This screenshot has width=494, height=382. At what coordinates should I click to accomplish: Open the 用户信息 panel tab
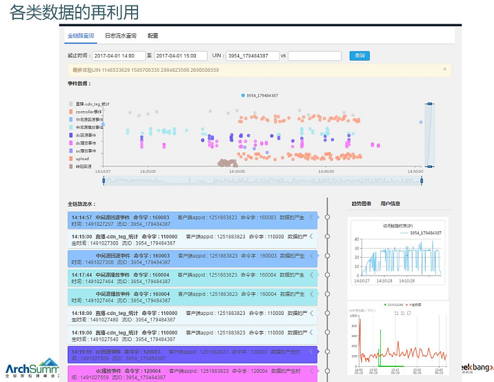pos(391,204)
